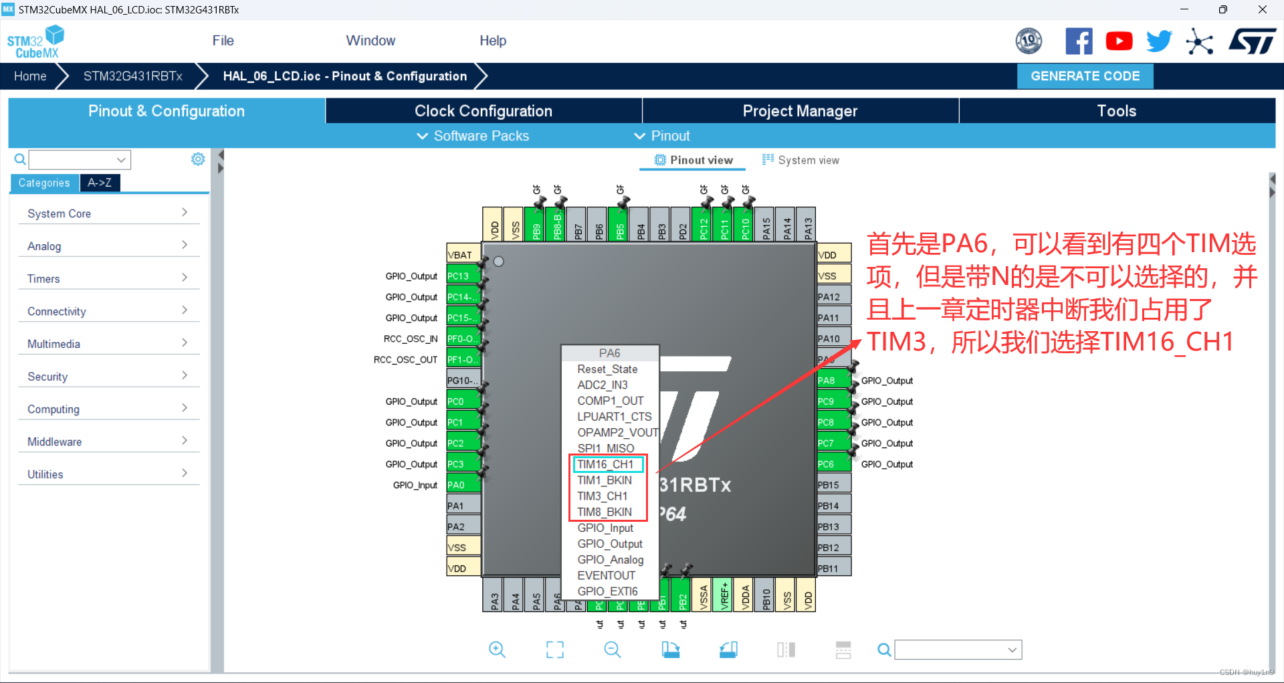
Task: Click the fit-to-screen resize icon
Action: [x=555, y=650]
